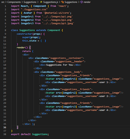Image resolution: width=130 pixels, height=139 pixels.
Task: Click 'export default Suggestions' line
Action: (x=30, y=134)
